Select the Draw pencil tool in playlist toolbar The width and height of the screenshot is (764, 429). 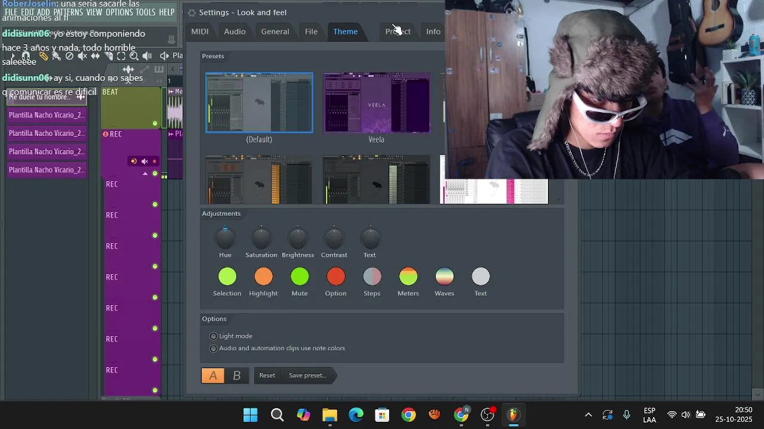44,56
